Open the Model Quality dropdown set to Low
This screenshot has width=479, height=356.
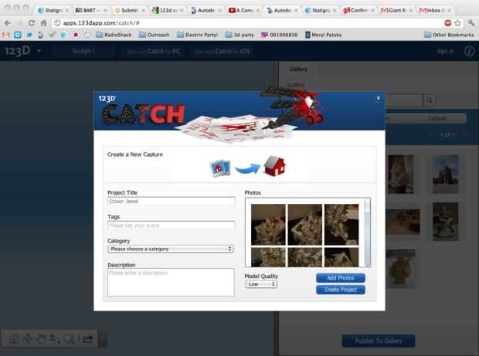(x=261, y=284)
